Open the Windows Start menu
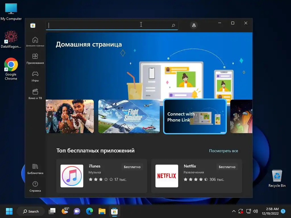Viewport: 291px width, 218px height. [x=9, y=211]
